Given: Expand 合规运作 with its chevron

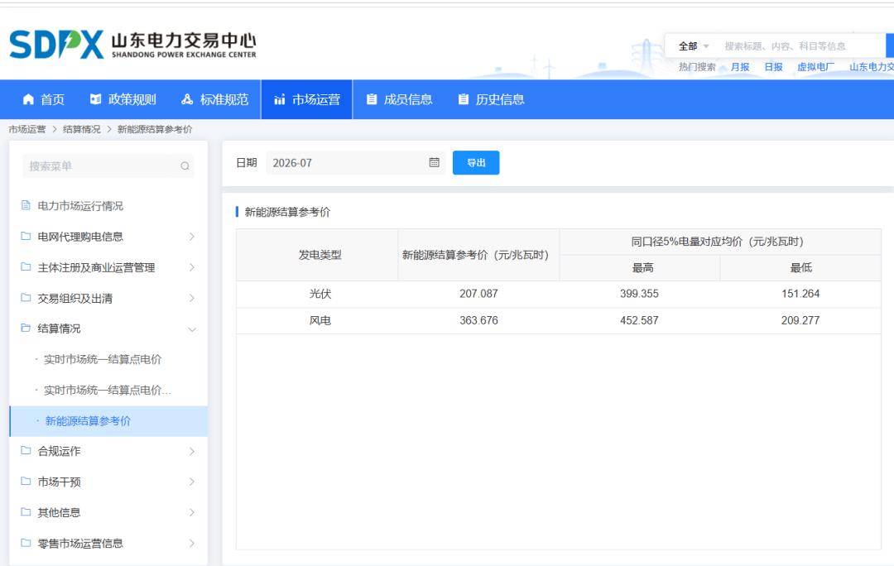Looking at the screenshot, I should point(191,452).
